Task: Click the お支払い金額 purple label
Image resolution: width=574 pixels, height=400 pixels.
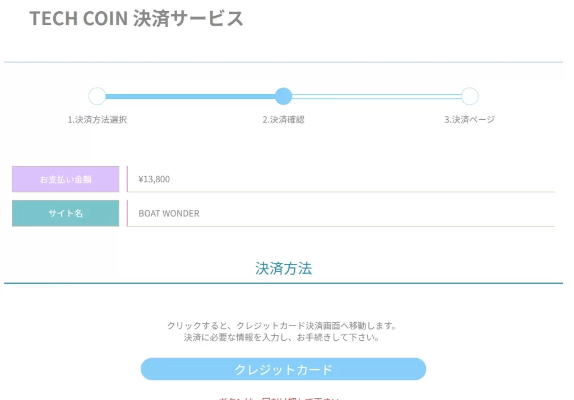Action: pyautogui.click(x=65, y=178)
